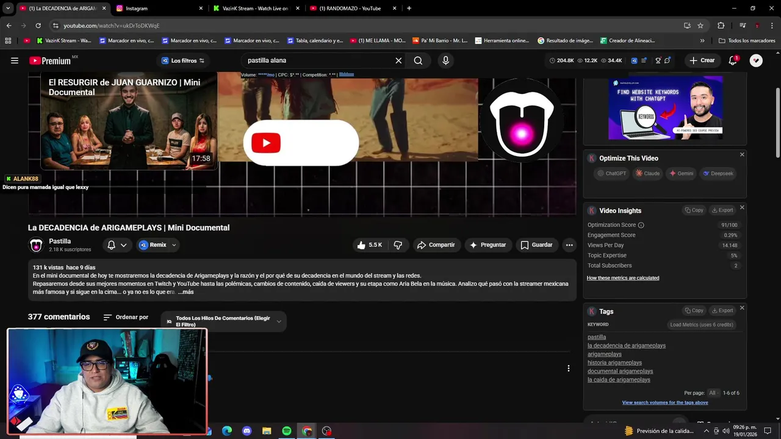Open the YouTube hamburger guide menu
Image resolution: width=781 pixels, height=439 pixels.
(15, 60)
